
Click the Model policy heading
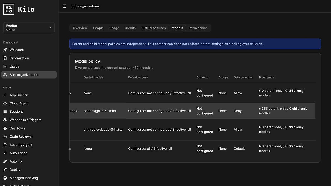(87, 61)
